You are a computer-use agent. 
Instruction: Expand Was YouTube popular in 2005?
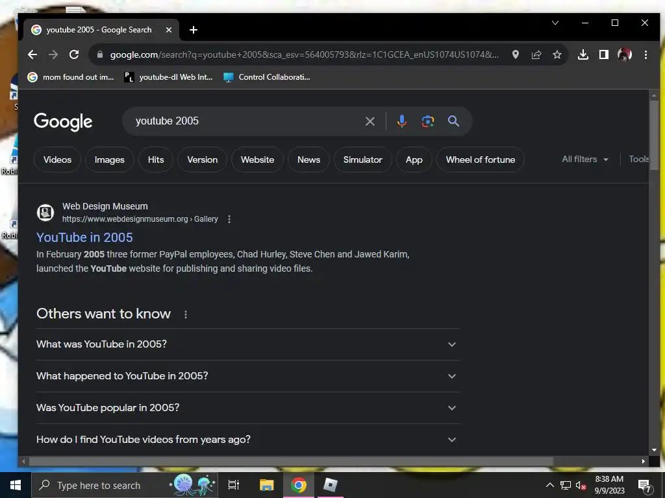[x=247, y=408]
